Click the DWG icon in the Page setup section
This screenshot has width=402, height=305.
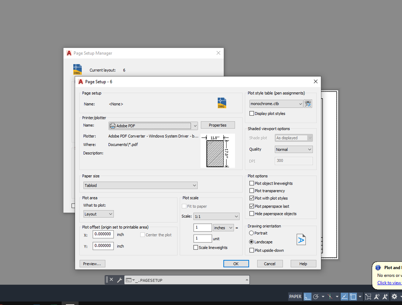222,103
